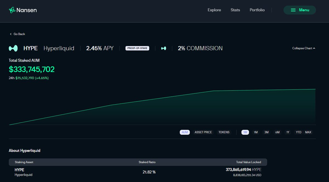
Task: Click the HYPE token icon beside the title
Action: pos(13,48)
